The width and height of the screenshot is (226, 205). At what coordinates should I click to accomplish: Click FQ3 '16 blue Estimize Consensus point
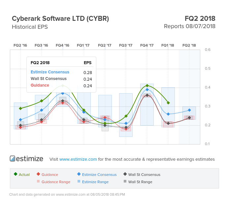point(42,110)
